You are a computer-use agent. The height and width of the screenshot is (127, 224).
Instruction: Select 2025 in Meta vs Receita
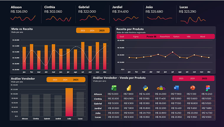[x=102, y=31]
